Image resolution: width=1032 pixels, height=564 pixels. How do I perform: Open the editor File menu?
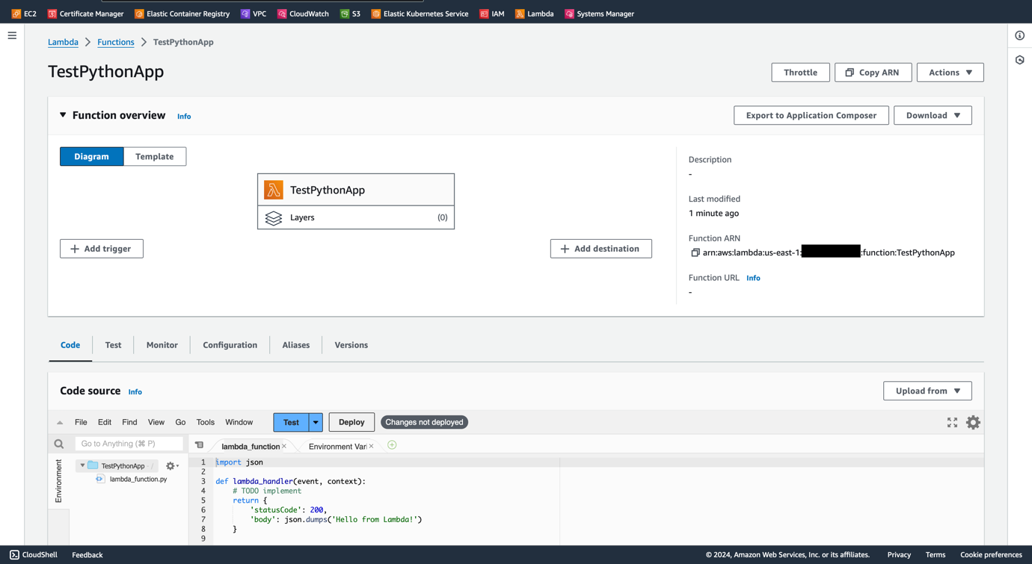tap(81, 422)
